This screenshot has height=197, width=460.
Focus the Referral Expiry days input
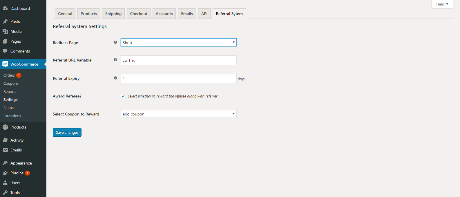click(178, 79)
